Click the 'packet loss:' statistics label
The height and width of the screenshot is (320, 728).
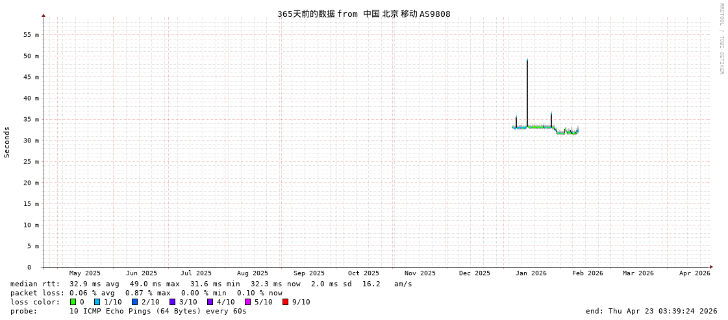[37, 293]
